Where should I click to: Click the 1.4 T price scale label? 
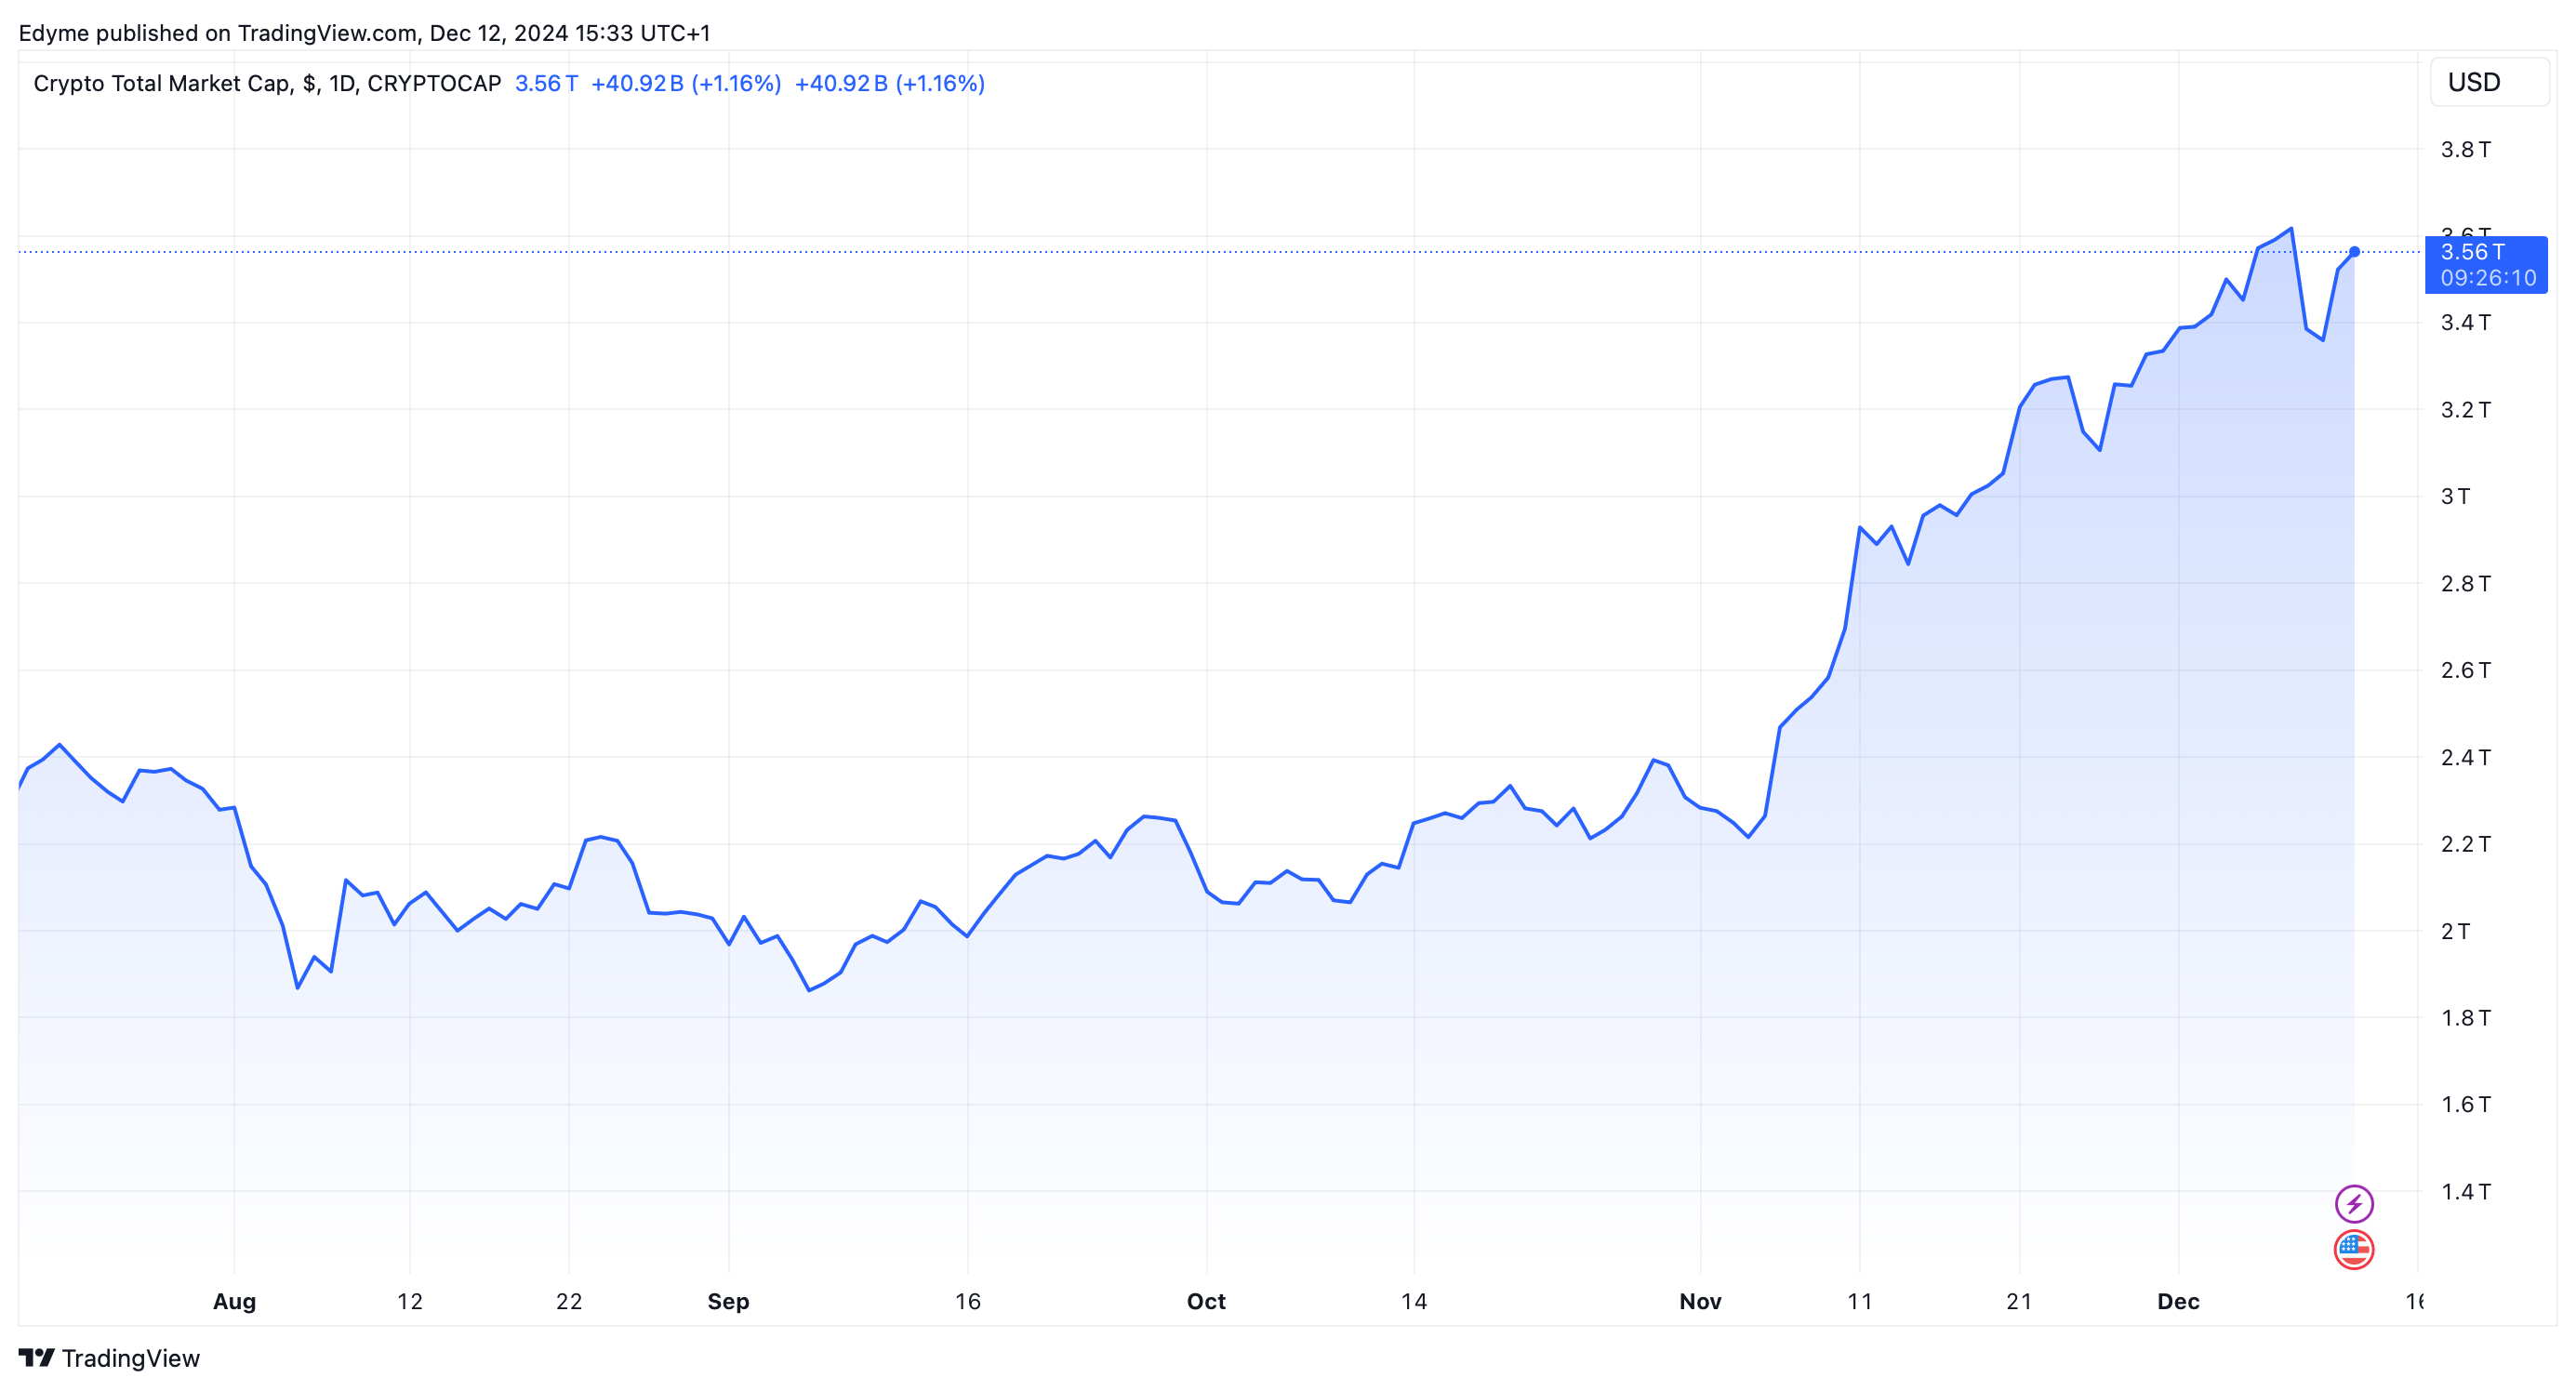(x=2465, y=1191)
